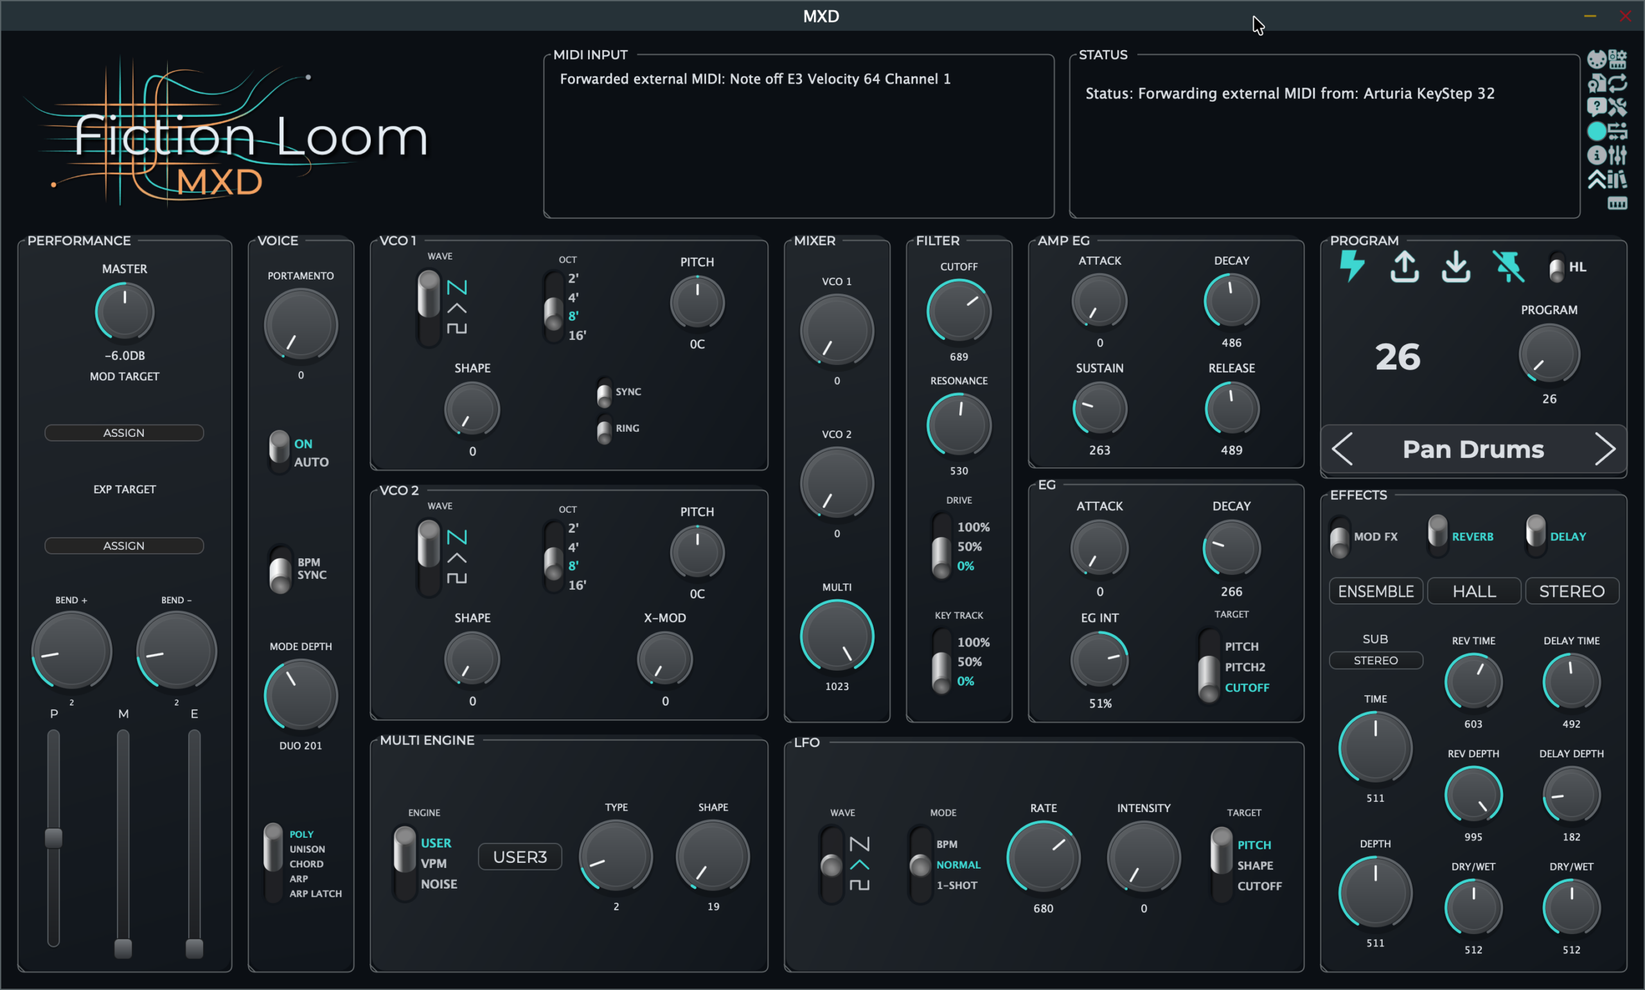Select LFO square wave icon
1645x990 pixels.
click(860, 885)
